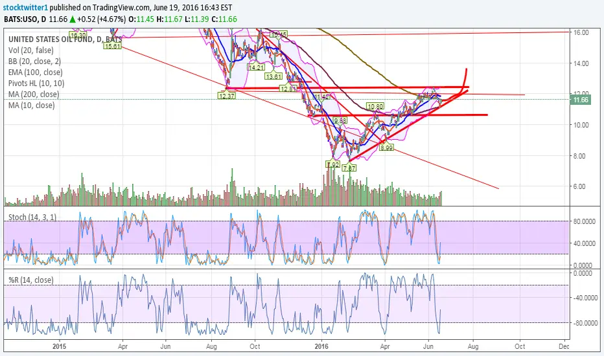The width and height of the screenshot is (604, 356).
Task: Click 8.00 on the price axis
Action: tap(581, 156)
